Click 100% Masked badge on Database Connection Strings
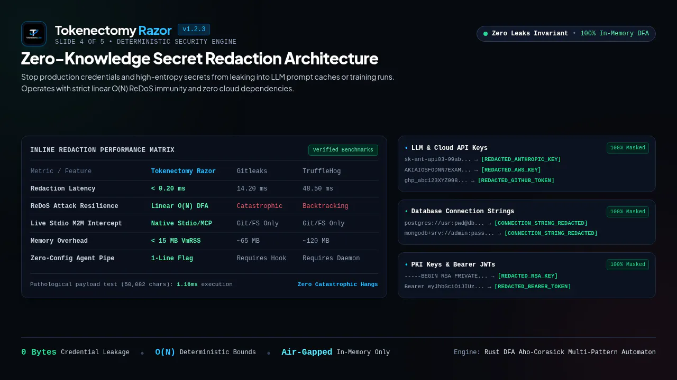Viewport: 677px width, 380px height. (x=628, y=212)
